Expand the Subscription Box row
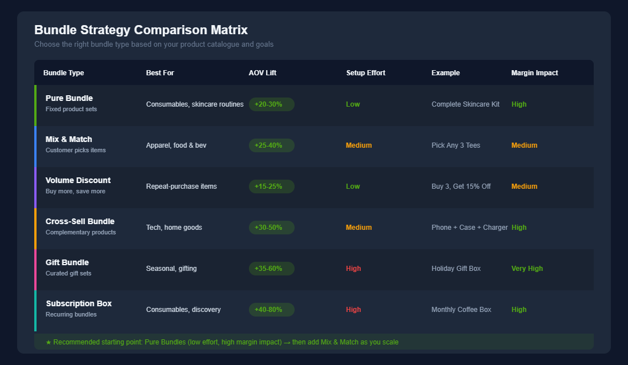This screenshot has height=365, width=628. point(79,303)
